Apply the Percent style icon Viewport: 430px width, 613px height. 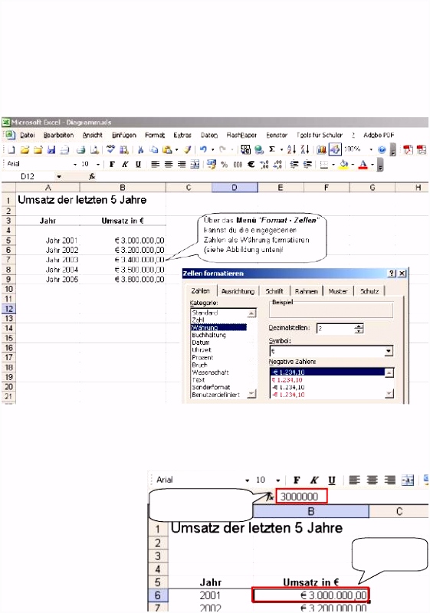point(225,165)
